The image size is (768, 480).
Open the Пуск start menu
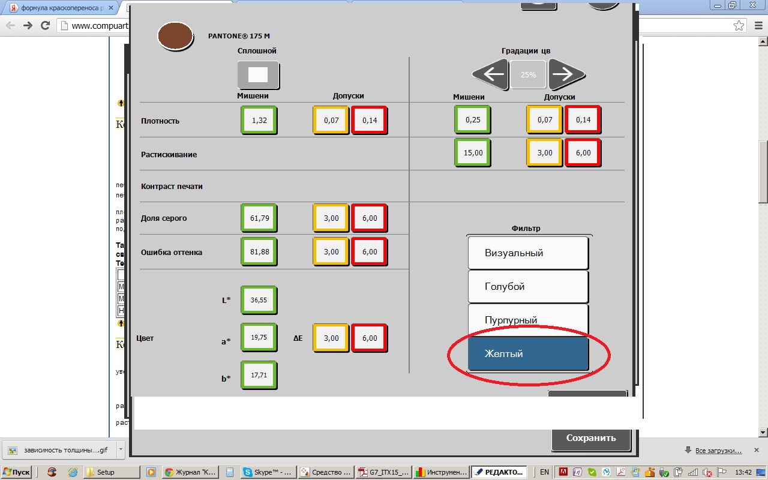[x=16, y=472]
